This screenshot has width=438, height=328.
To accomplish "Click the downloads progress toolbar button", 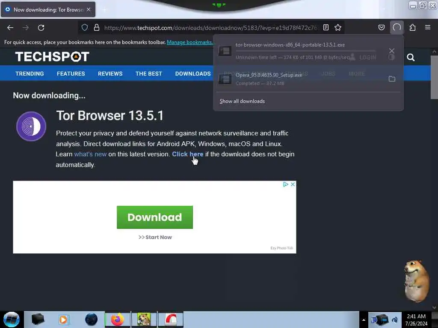I will pos(397,27).
